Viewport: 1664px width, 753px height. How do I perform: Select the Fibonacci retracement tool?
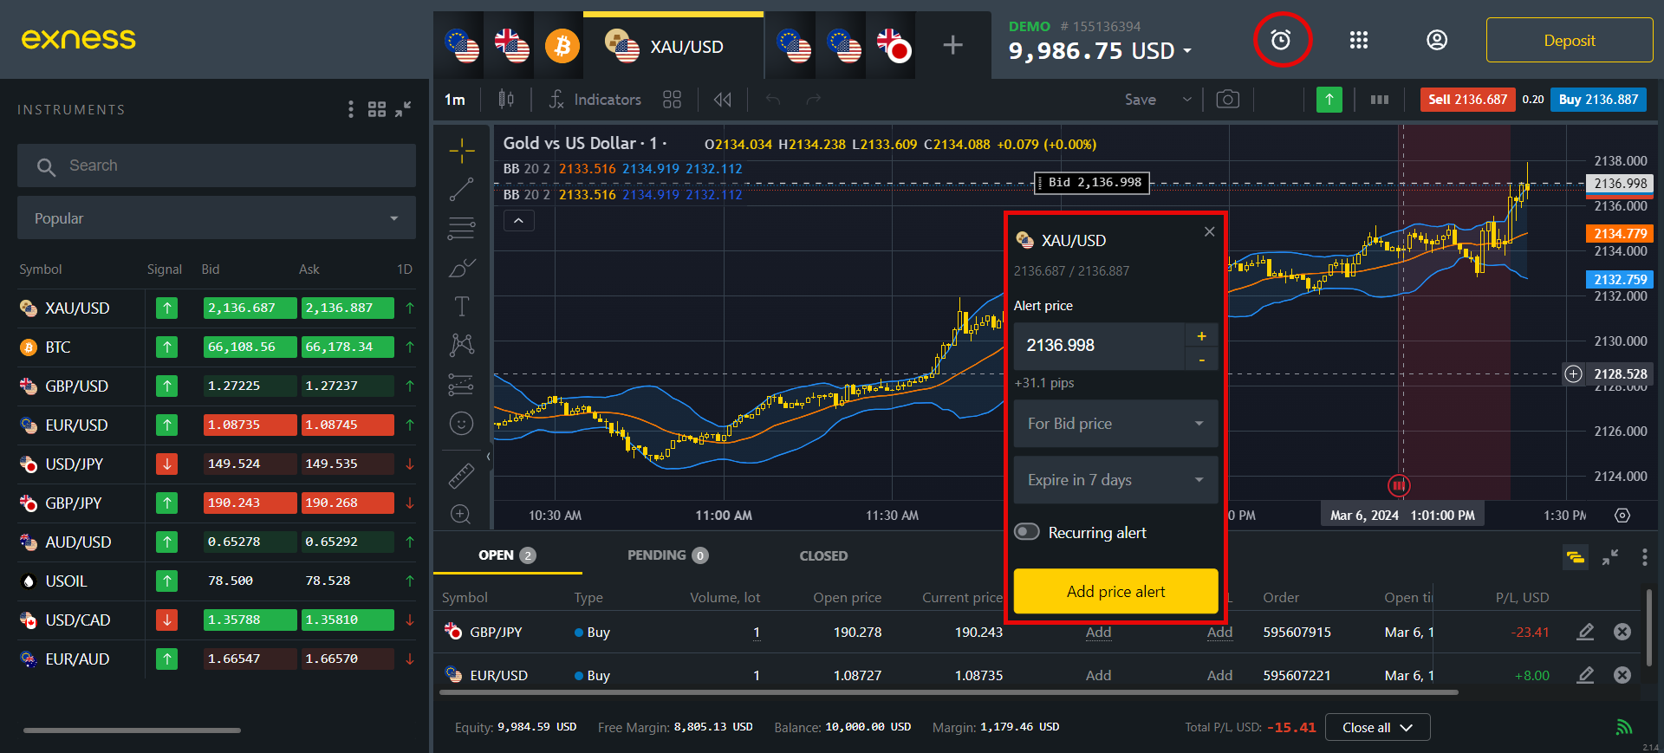pyautogui.click(x=462, y=229)
